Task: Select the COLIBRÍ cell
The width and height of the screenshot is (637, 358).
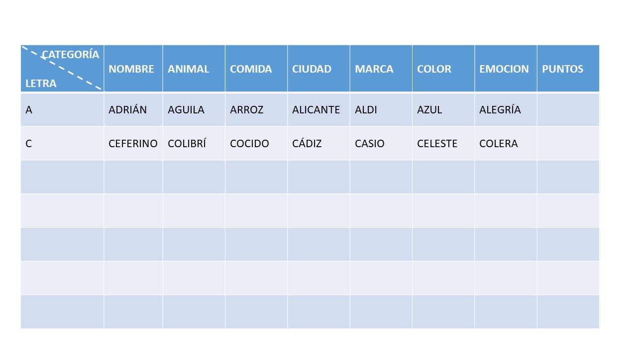Action: point(194,143)
